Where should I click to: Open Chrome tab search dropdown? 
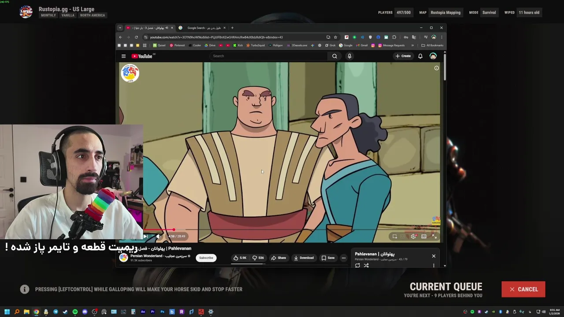[120, 28]
